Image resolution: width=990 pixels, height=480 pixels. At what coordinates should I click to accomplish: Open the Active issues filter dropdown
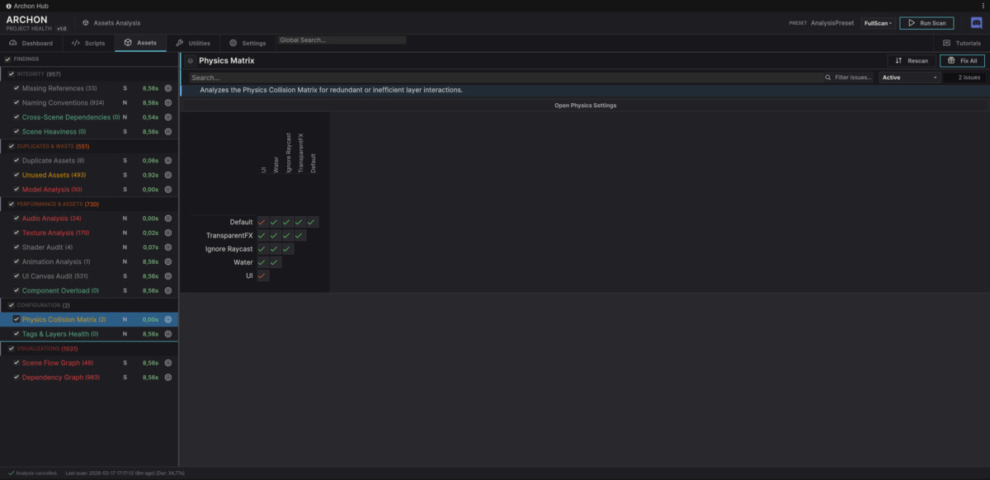pos(910,78)
